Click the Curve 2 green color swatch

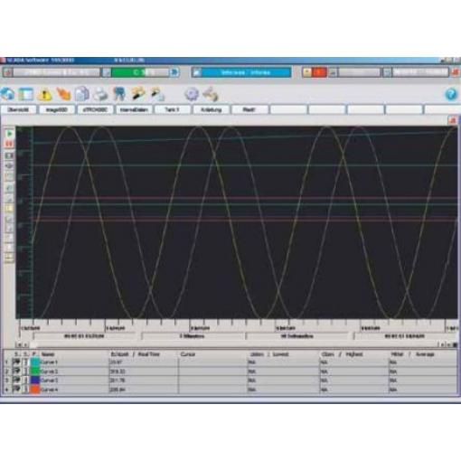click(35, 372)
